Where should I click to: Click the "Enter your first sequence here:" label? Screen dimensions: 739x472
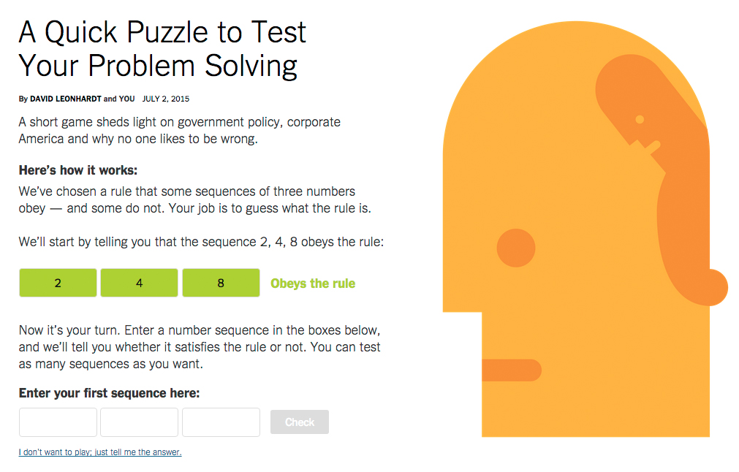[x=110, y=393]
